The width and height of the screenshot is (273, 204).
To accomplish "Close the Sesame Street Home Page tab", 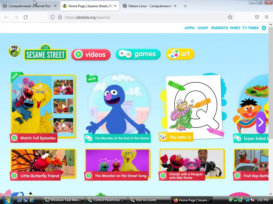I will (115, 6).
